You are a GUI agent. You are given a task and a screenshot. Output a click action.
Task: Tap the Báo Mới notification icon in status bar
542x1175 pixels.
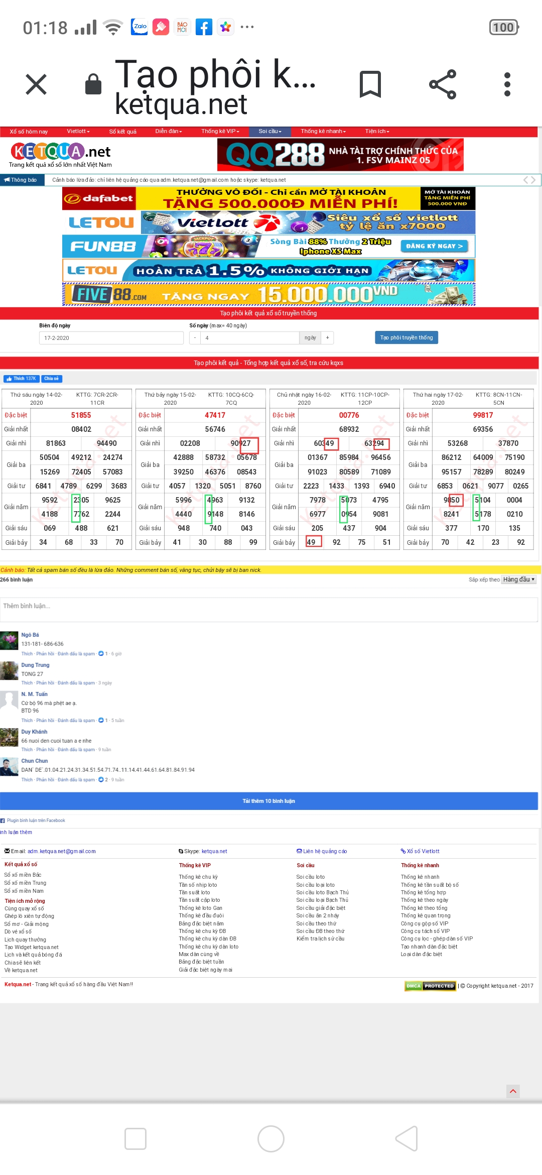pos(182,27)
